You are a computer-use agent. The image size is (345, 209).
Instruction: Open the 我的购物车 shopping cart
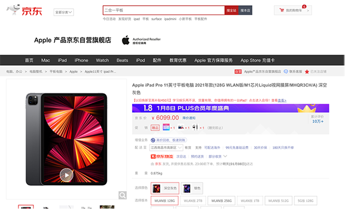click(x=293, y=10)
